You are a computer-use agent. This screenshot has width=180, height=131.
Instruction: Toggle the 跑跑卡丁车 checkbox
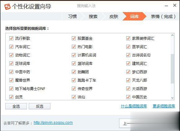tap(74, 80)
